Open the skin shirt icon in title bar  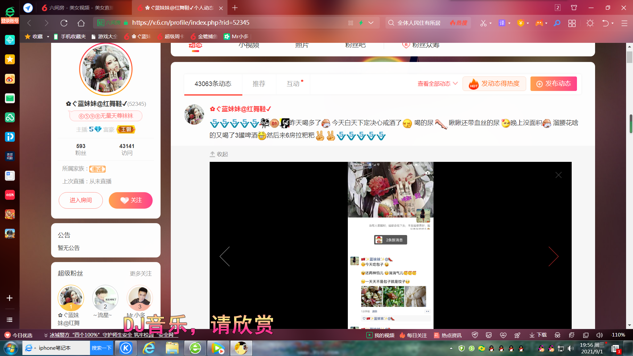(x=574, y=8)
